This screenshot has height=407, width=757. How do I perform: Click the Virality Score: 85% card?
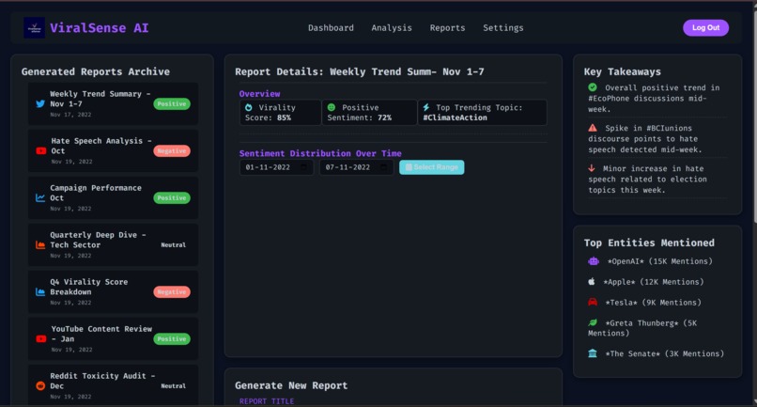(x=281, y=112)
